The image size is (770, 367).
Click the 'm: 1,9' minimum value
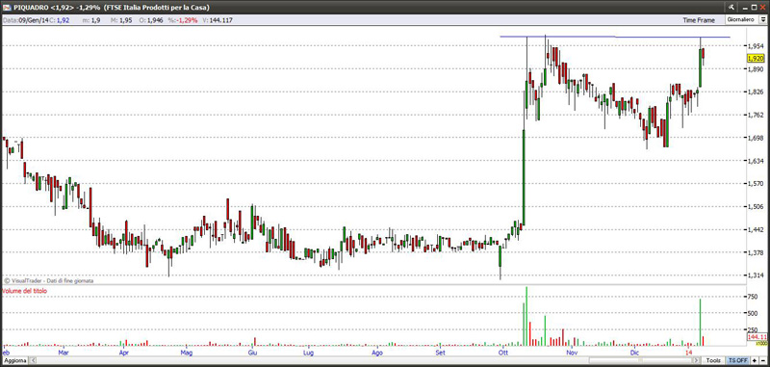pyautogui.click(x=91, y=20)
